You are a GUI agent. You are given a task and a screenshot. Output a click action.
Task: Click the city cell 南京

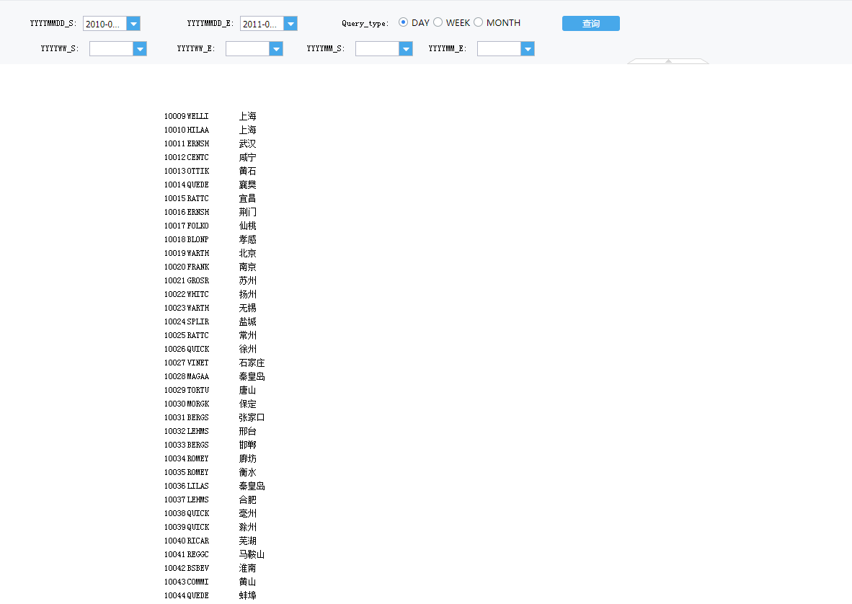click(x=248, y=267)
